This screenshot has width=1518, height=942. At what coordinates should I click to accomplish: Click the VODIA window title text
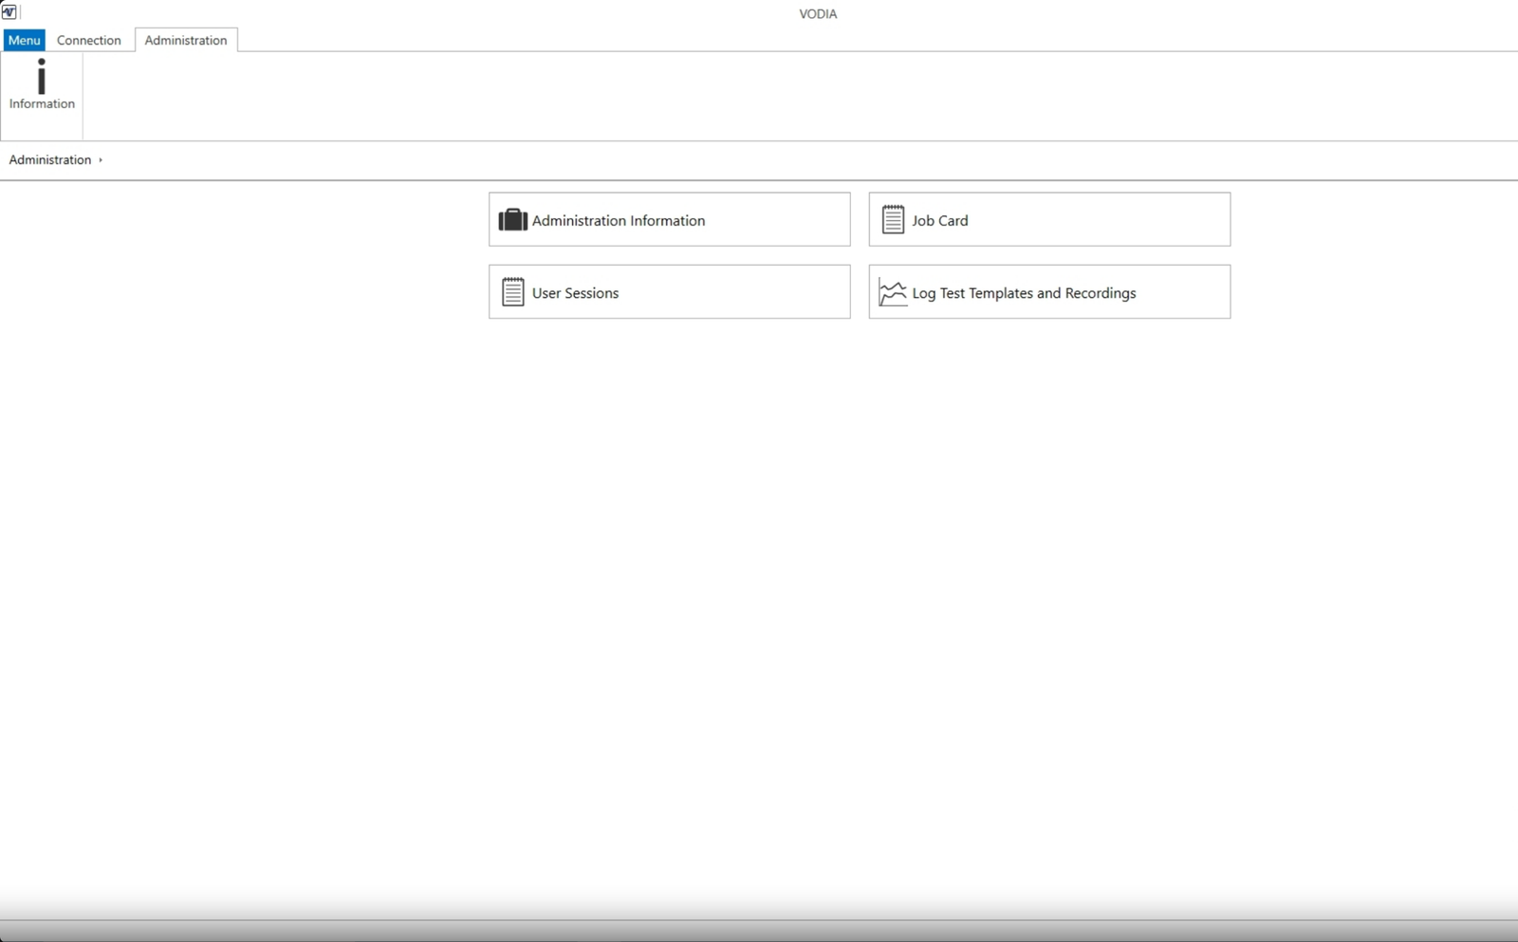pyautogui.click(x=818, y=13)
